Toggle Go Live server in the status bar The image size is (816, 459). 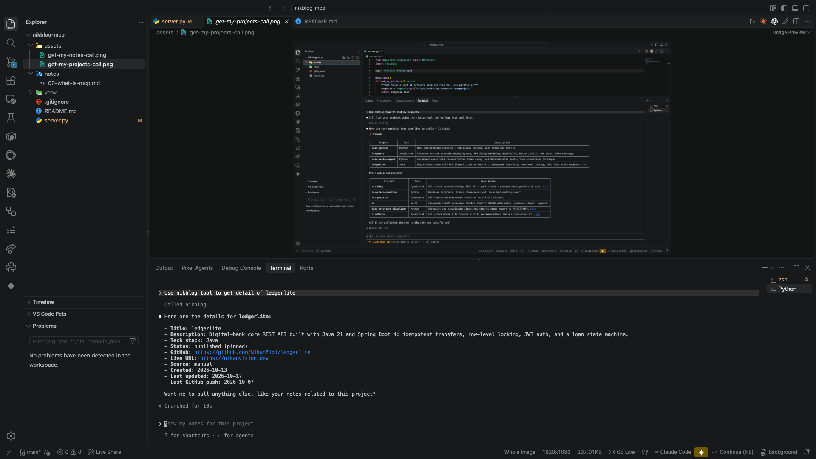click(622, 452)
